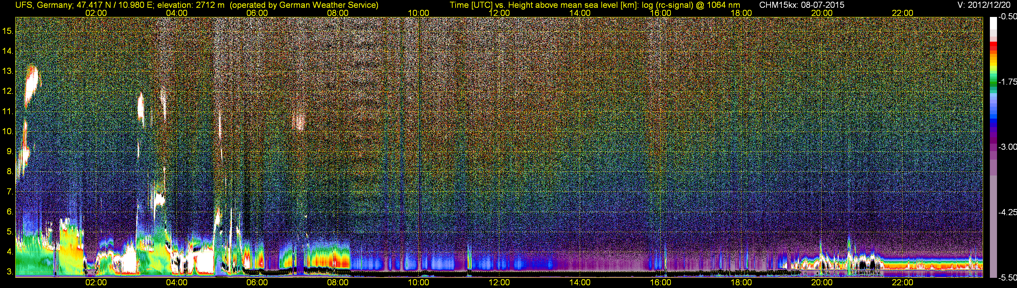Click the '02:00' label on the bottom time axis
1017x288 pixels.
[96, 283]
